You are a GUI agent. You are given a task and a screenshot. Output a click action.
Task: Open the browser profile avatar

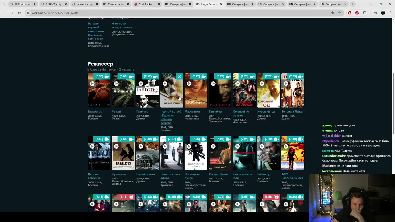tap(383, 13)
